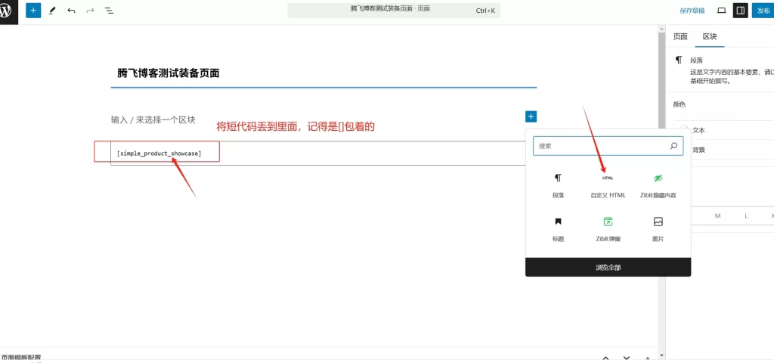Open the WordPress logo site menu
Image resolution: width=774 pixels, height=363 pixels.
[x=7, y=11]
